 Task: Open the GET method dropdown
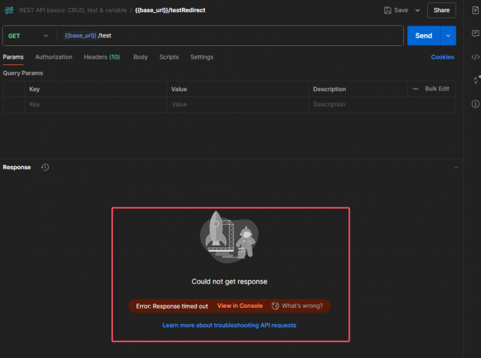coord(28,36)
